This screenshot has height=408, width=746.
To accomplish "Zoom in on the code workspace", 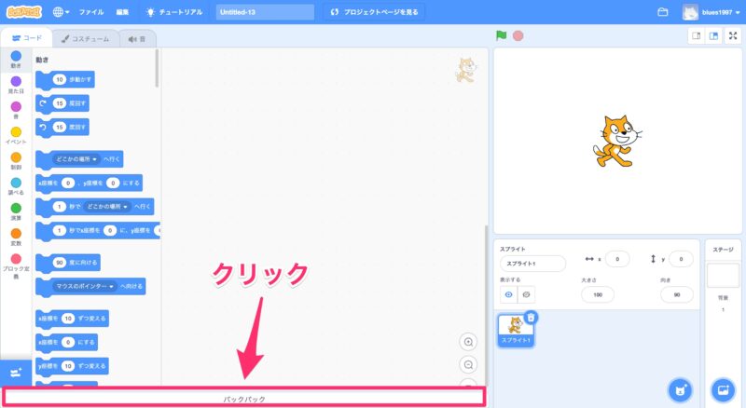I will click(x=468, y=342).
